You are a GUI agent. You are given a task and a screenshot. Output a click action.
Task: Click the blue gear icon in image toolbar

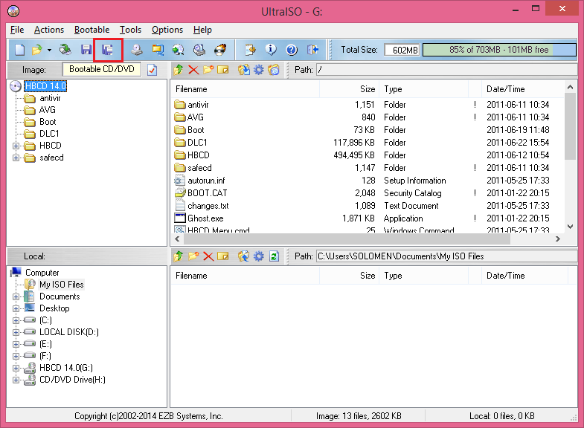[258, 70]
